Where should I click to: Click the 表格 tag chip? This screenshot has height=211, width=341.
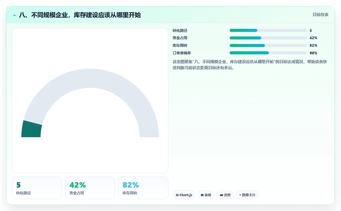[206, 195]
